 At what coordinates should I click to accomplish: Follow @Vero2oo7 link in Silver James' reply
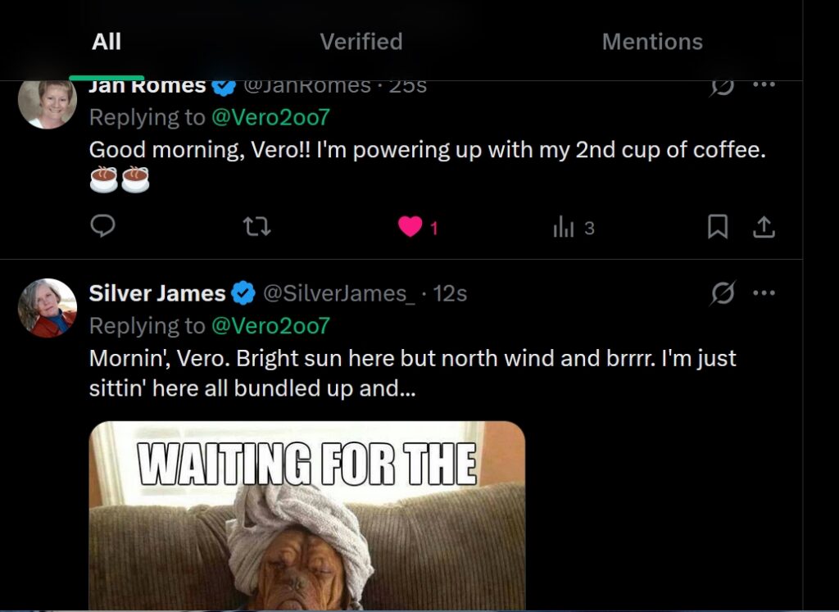pos(270,326)
